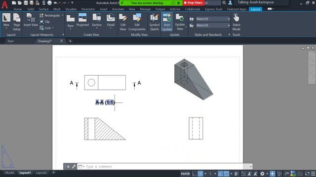
Task: Open the Express Tools ribbon tab
Action: coord(213,9)
